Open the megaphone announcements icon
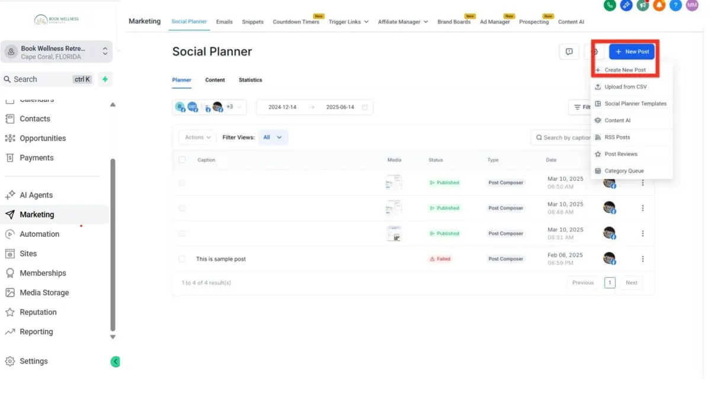The height and width of the screenshot is (407, 711). pos(643,5)
